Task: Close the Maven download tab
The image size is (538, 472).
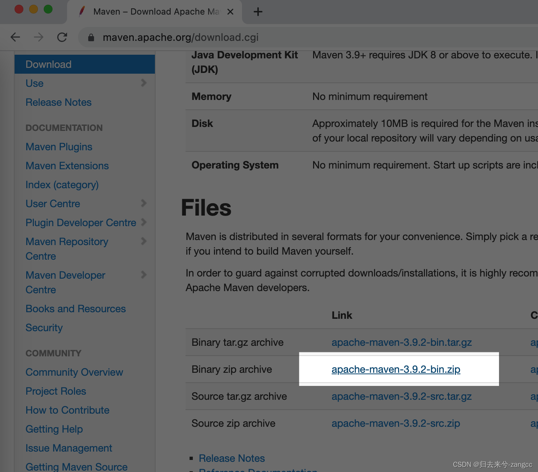Action: pos(230,12)
